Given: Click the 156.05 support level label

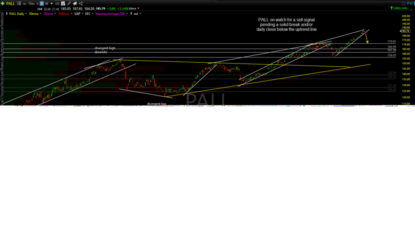Looking at the screenshot, I should point(392,55).
